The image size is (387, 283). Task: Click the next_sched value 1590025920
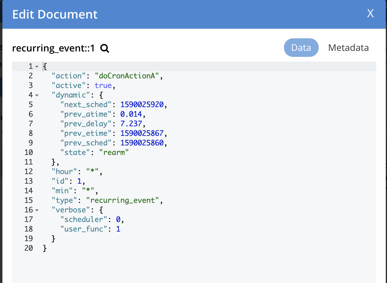(142, 105)
